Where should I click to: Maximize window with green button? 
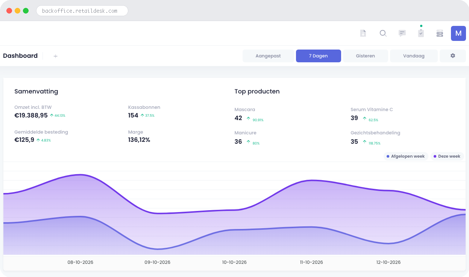[x=26, y=11]
